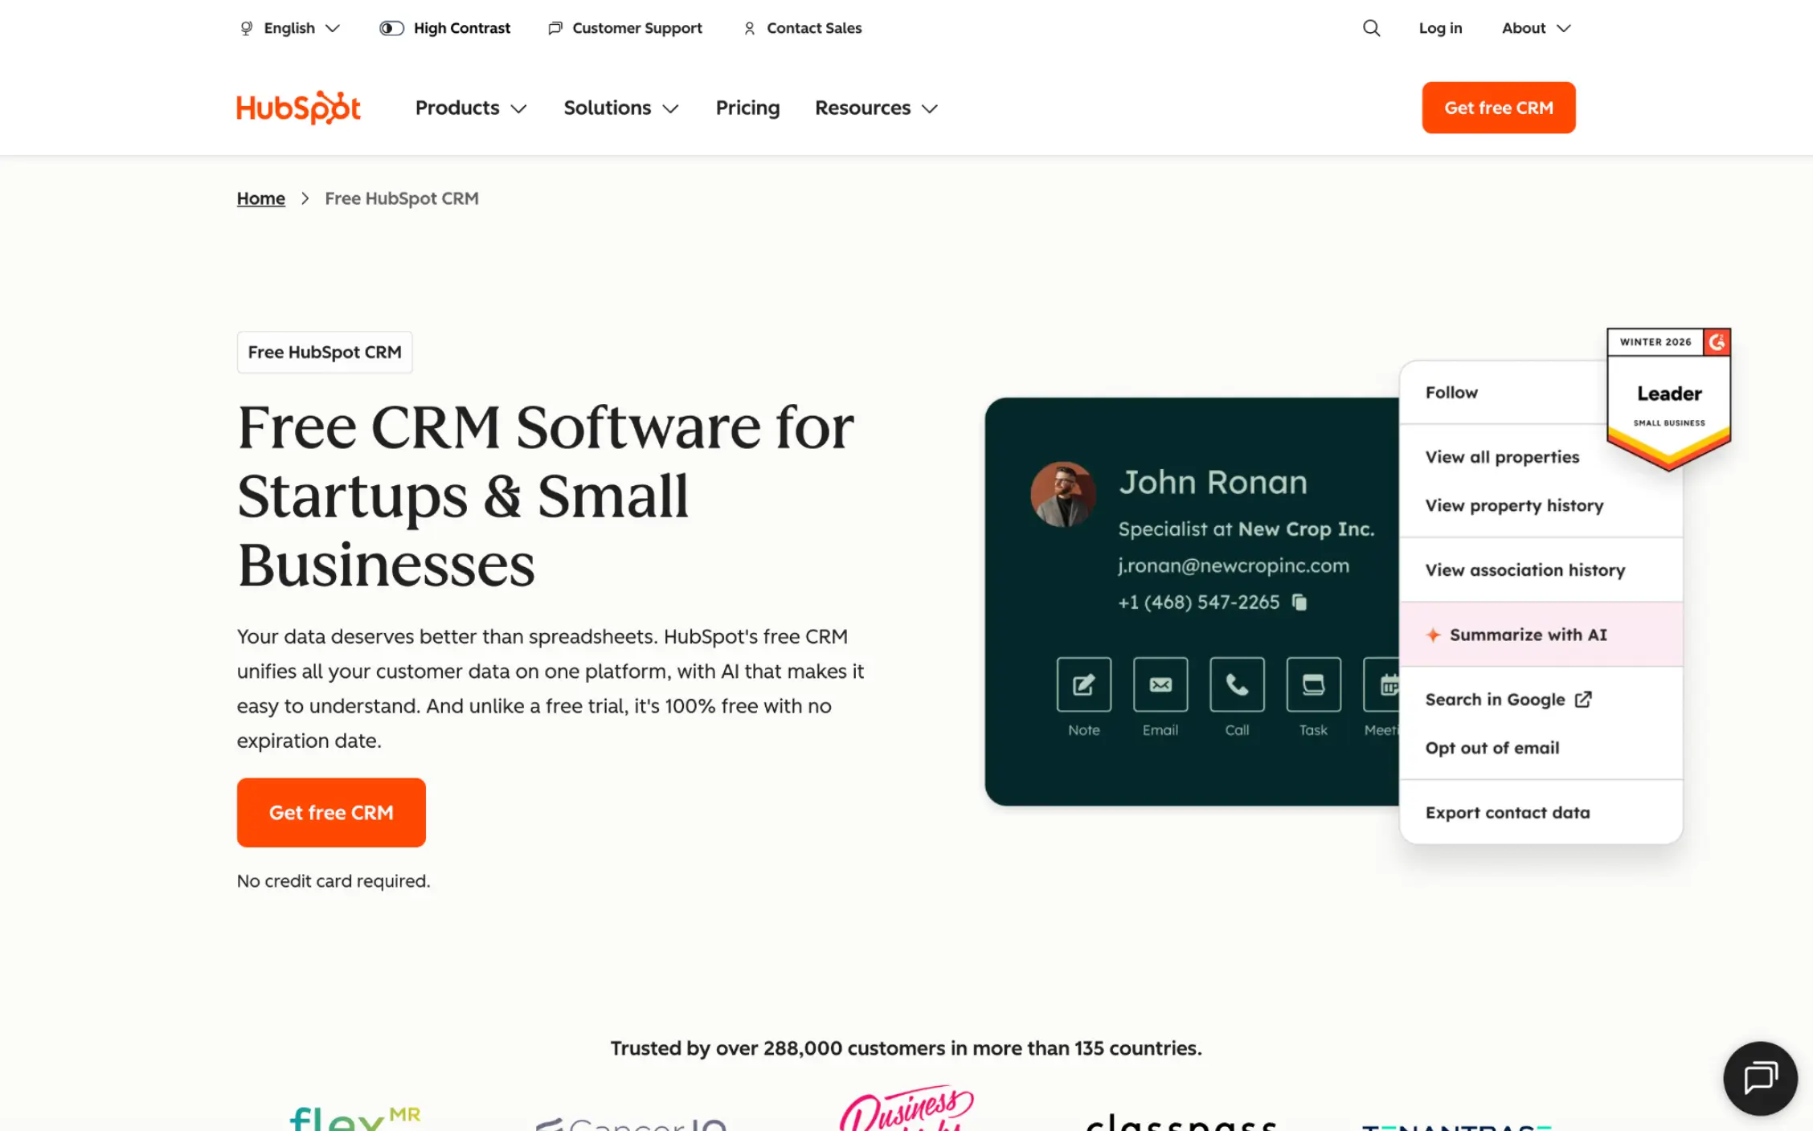Image resolution: width=1813 pixels, height=1131 pixels.
Task: Click the Email icon on contact card
Action: click(1160, 684)
